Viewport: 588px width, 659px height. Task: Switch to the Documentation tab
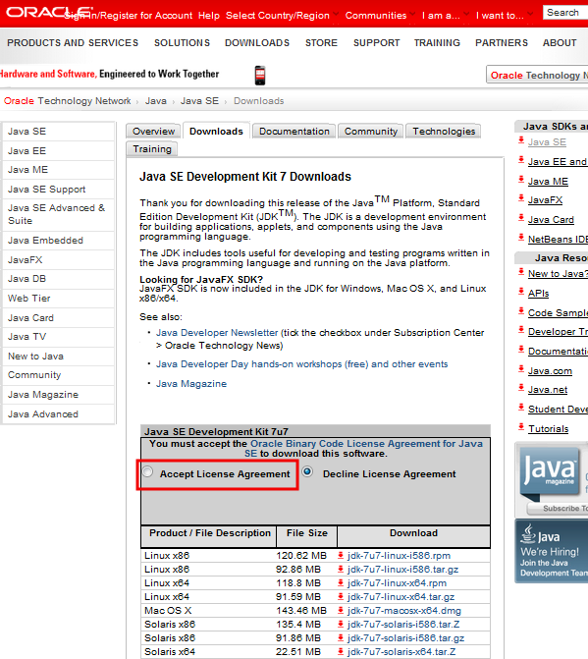294,132
